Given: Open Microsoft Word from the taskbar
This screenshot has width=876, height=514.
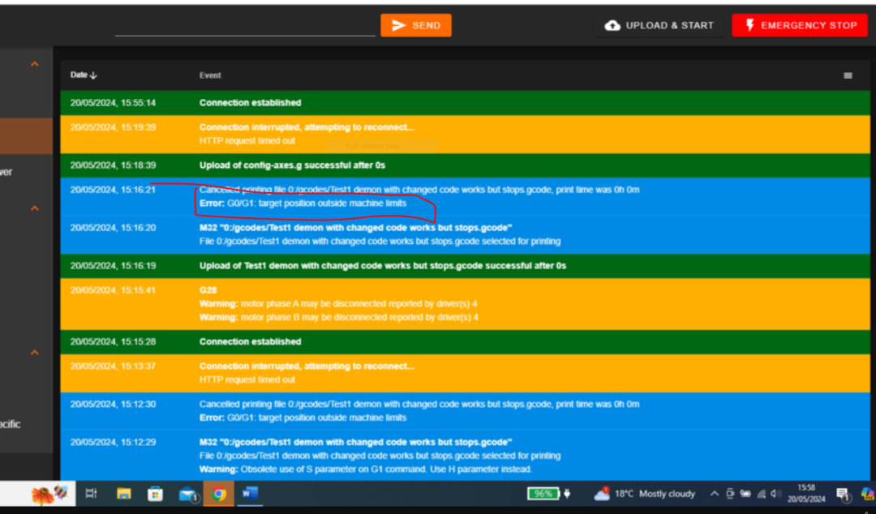Looking at the screenshot, I should click(x=249, y=494).
